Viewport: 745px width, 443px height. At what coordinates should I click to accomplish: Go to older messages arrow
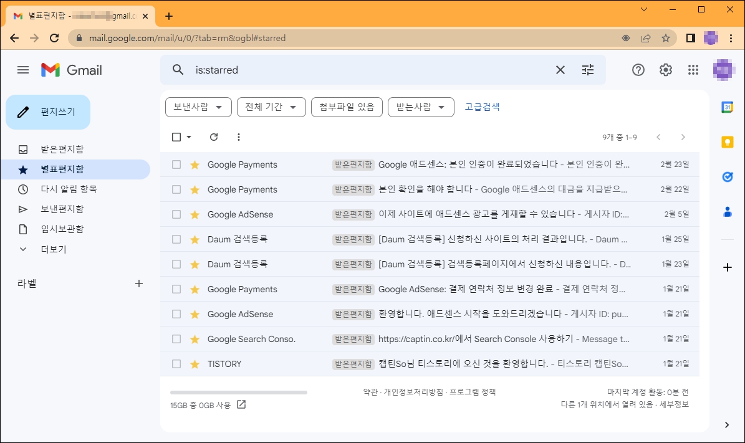click(x=683, y=136)
